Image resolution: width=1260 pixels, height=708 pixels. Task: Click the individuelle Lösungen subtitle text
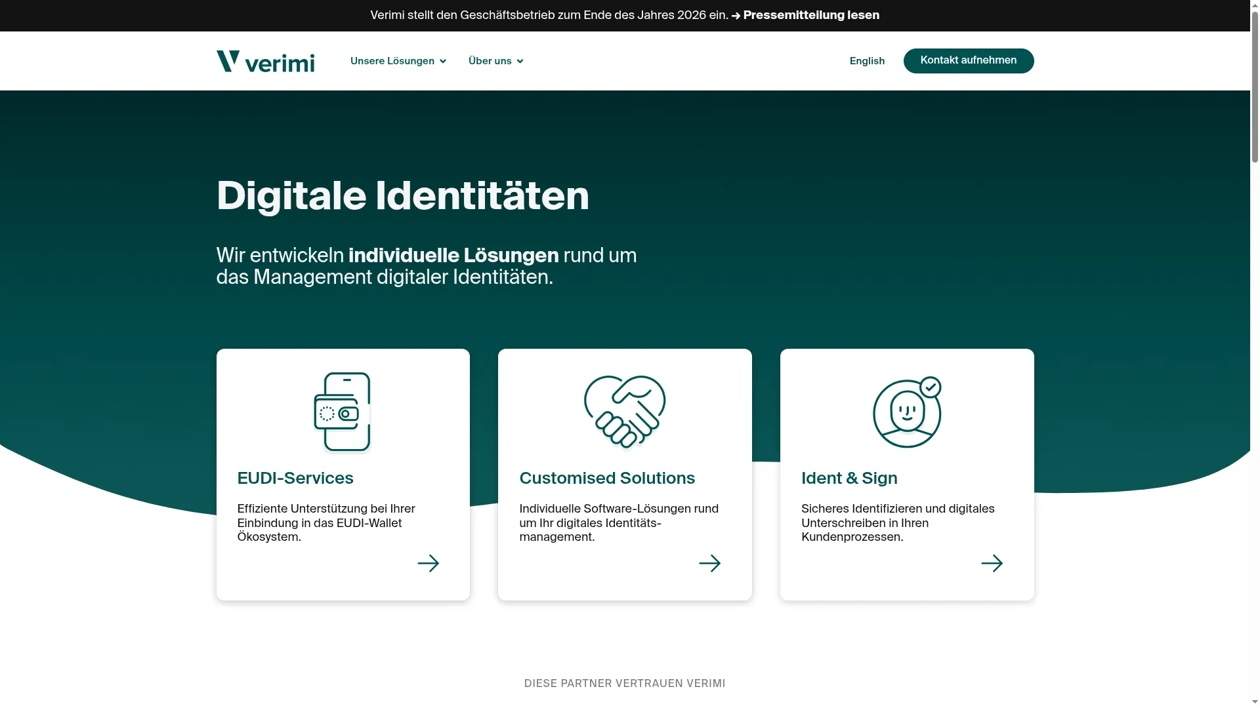pyautogui.click(x=453, y=256)
